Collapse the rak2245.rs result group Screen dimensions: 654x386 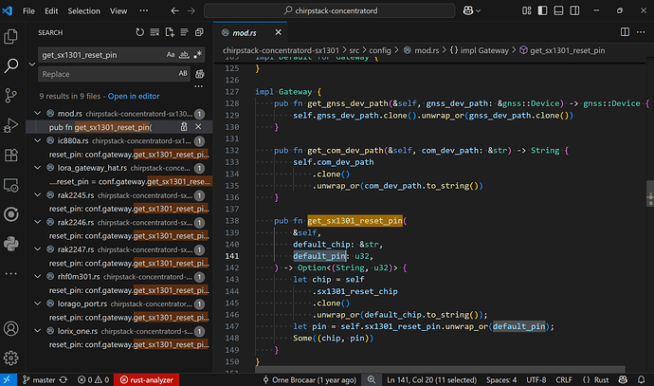point(38,194)
